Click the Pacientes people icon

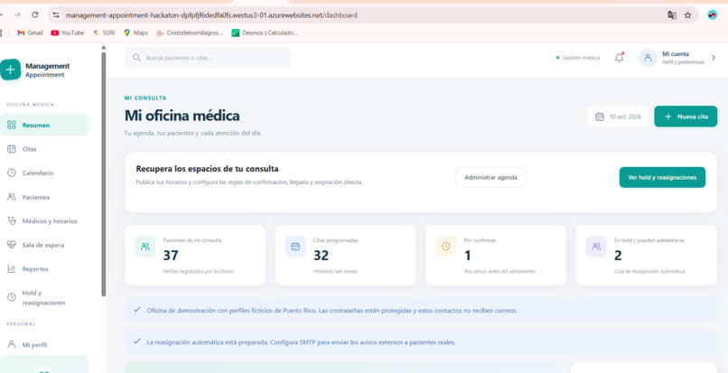point(12,197)
